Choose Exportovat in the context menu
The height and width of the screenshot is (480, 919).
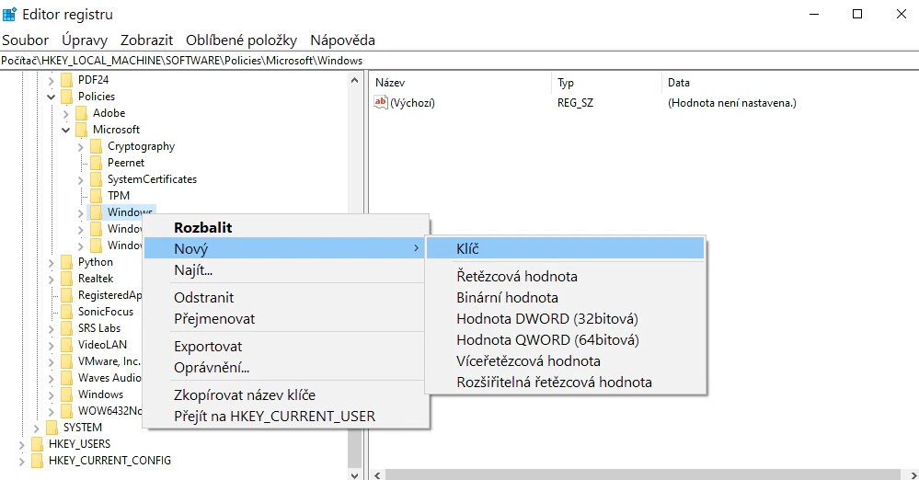click(x=284, y=346)
